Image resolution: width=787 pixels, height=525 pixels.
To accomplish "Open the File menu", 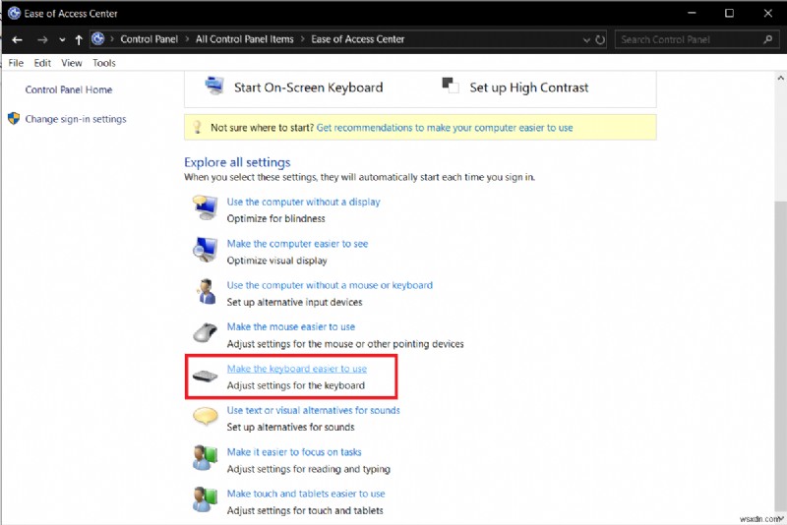I will (16, 63).
